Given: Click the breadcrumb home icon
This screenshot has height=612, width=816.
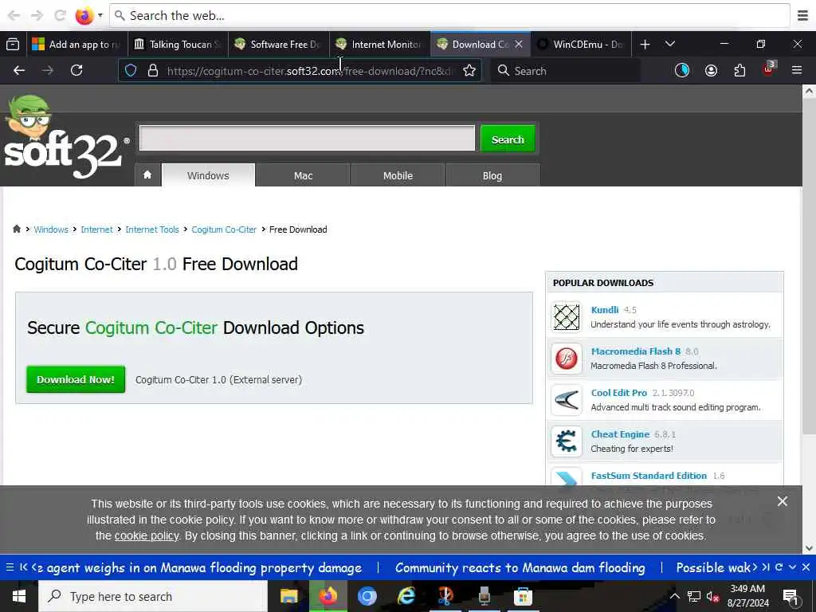Looking at the screenshot, I should click(17, 229).
